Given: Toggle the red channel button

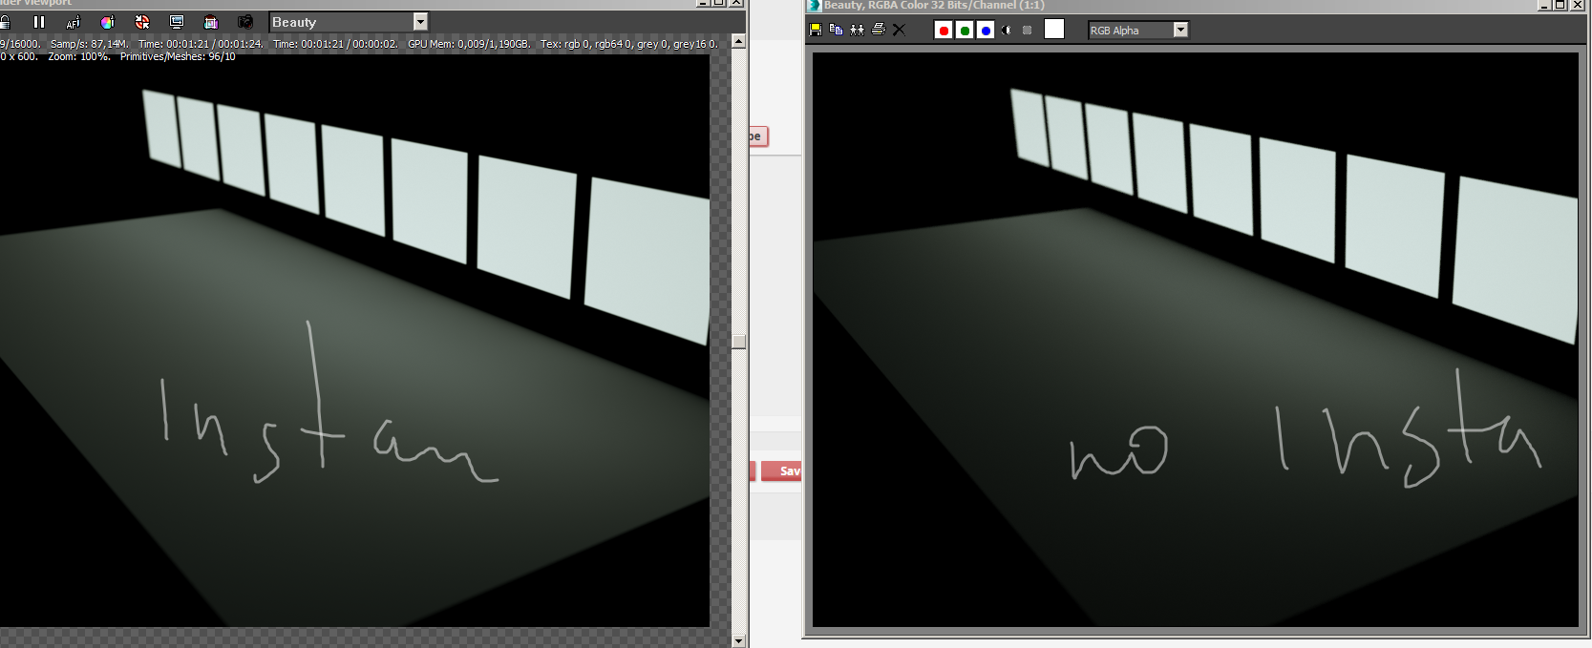Looking at the screenshot, I should tap(944, 31).
